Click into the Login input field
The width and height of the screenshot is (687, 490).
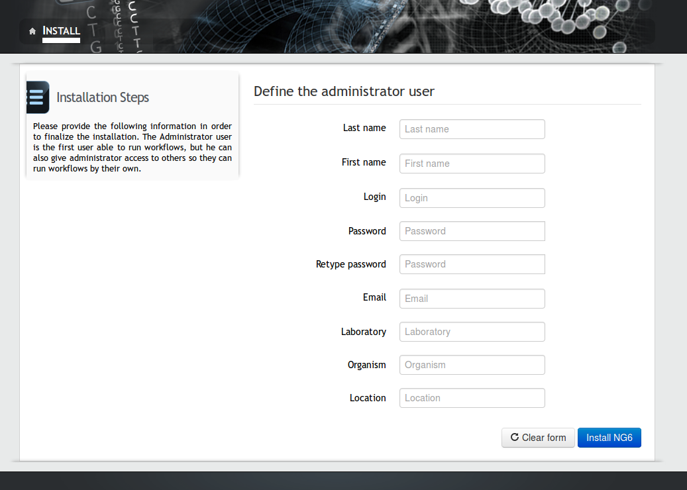coord(472,198)
